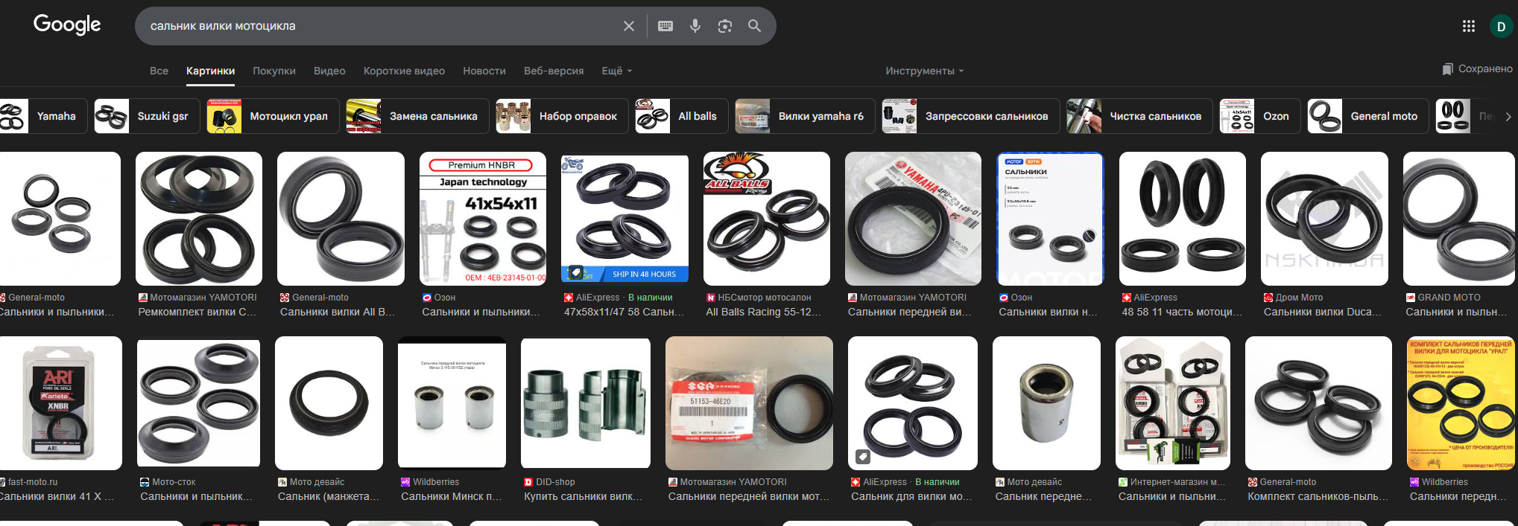Viewport: 1518px width, 526px height.
Task: Open search by image camera icon
Action: [x=724, y=26]
